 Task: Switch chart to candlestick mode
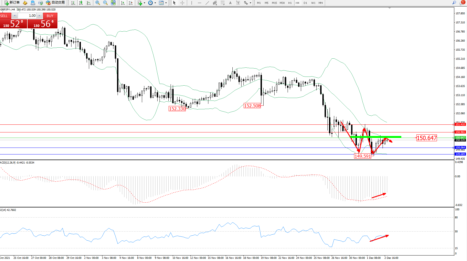click(81, 3)
